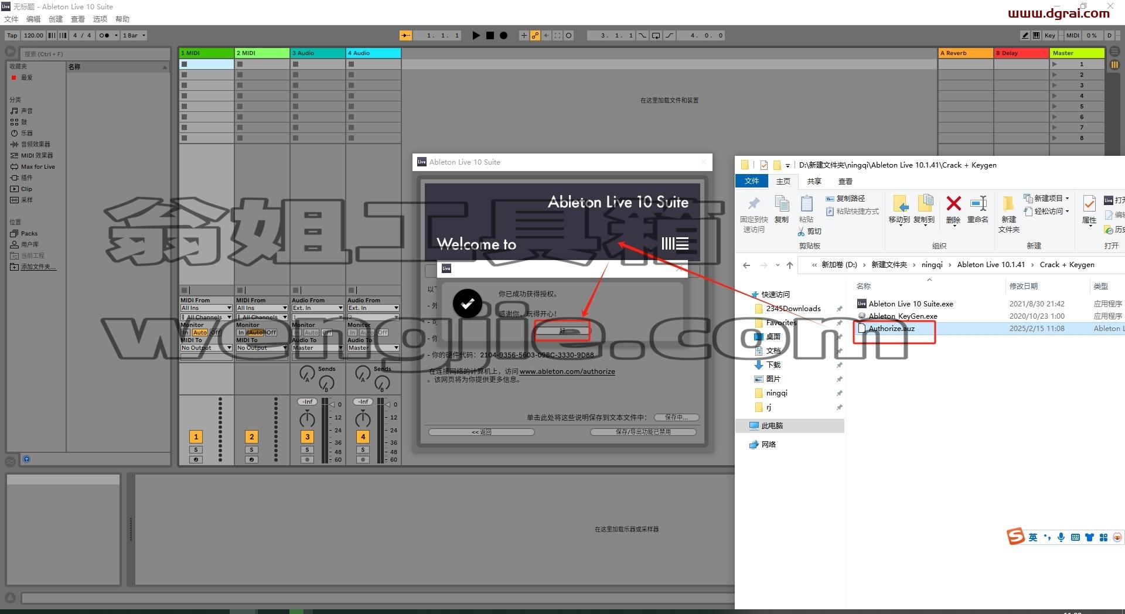Click the Punch-Out switch icon
Screen dimensions: 1125x614
tap(669, 36)
